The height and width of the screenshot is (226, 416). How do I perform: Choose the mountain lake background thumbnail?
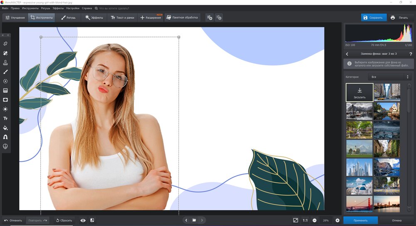click(x=359, y=111)
